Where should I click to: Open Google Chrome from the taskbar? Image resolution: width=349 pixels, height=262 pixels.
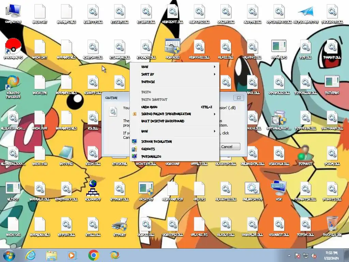[93, 255]
